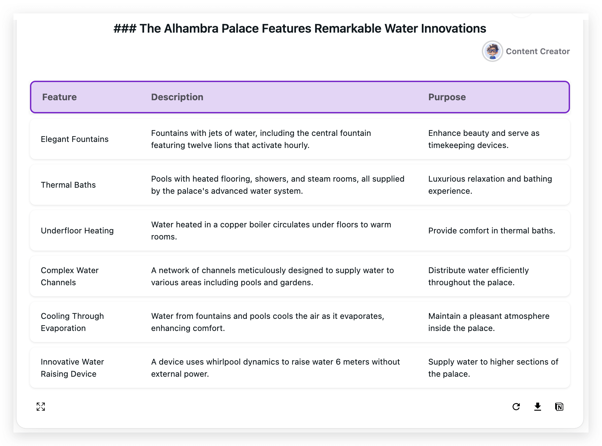Viewport: 602px width, 446px height.
Task: Click the fullscreen arrows icon bottom left
Action: point(40,407)
